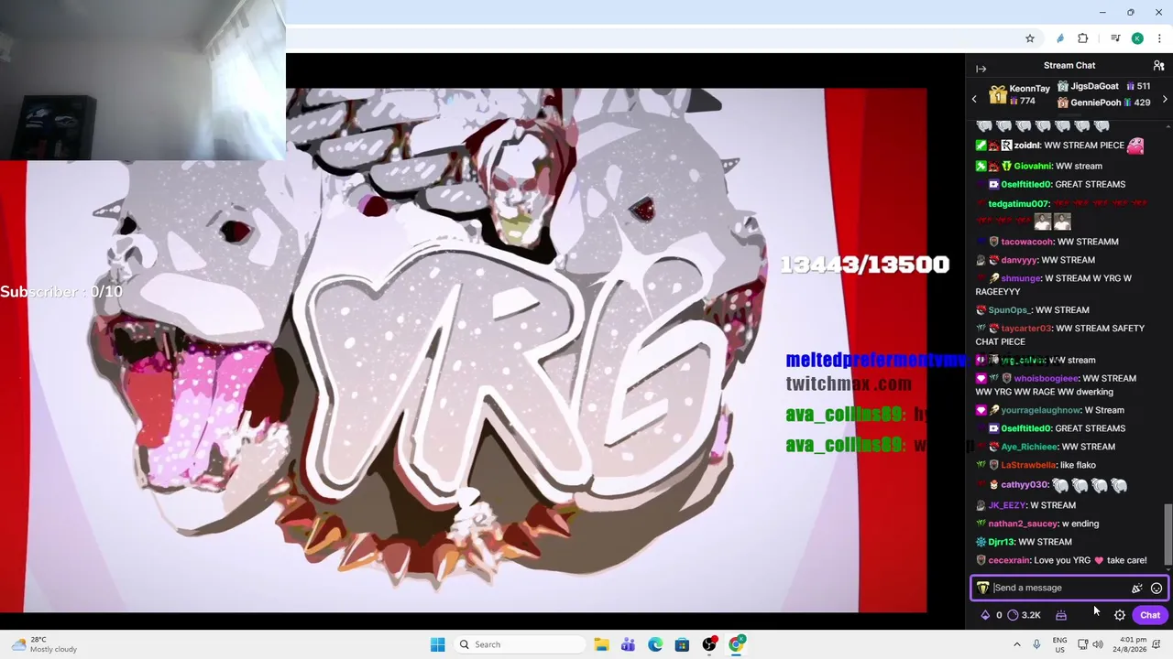Open tedgatimu007's username in chat
The image size is (1173, 659).
point(1019,204)
